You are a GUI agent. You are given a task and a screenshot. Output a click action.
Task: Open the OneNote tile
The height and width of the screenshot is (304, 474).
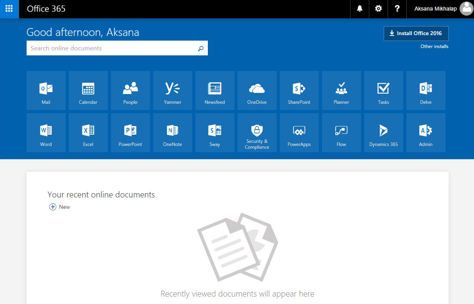click(173, 133)
